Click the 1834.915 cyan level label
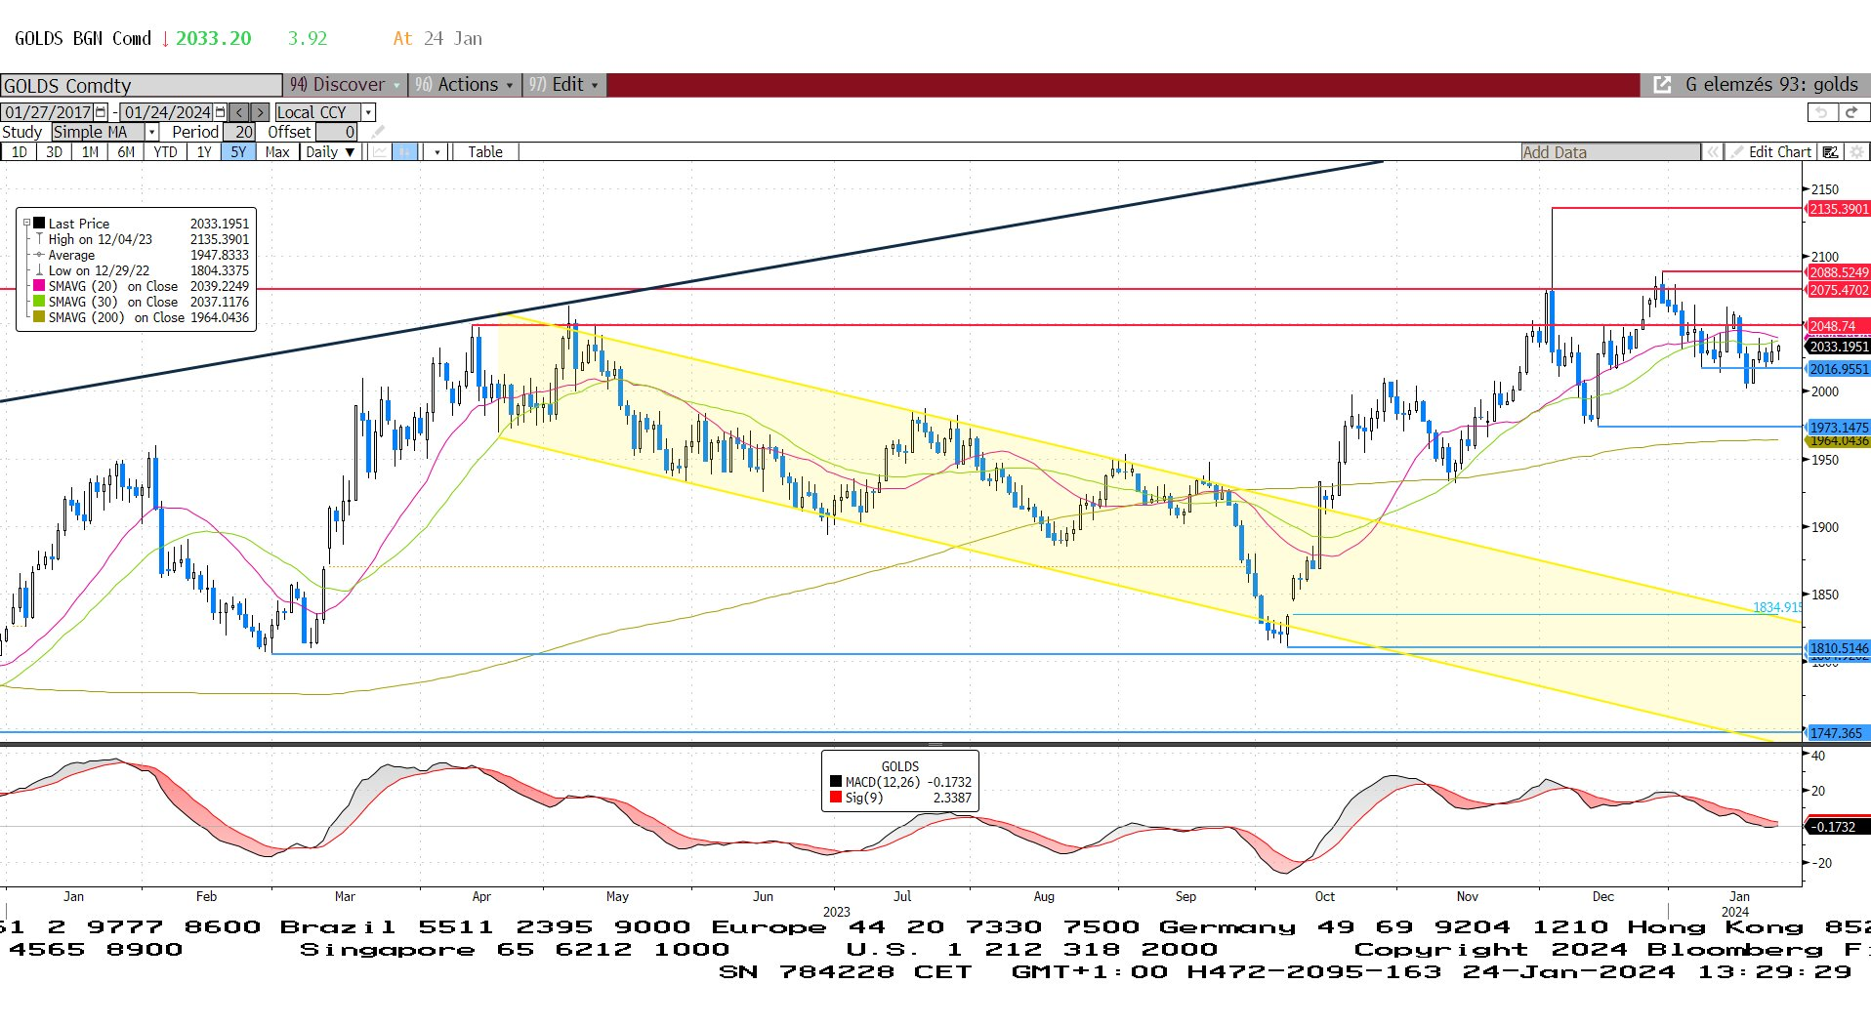 point(1777,607)
